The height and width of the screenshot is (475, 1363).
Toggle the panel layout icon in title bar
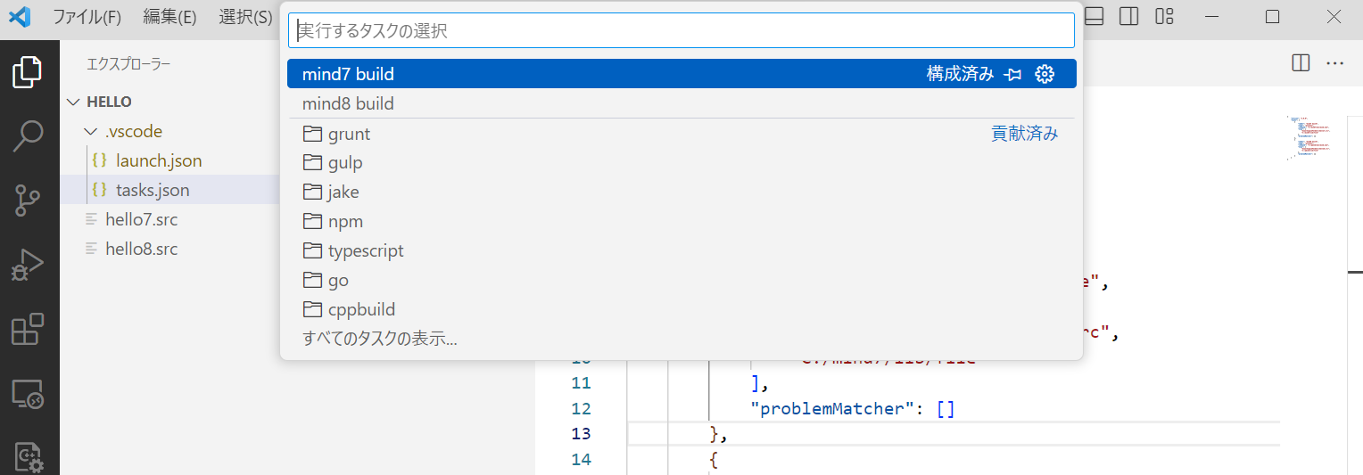pyautogui.click(x=1095, y=16)
